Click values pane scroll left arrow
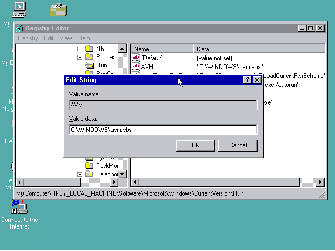The image size is (335, 251). (x=135, y=182)
